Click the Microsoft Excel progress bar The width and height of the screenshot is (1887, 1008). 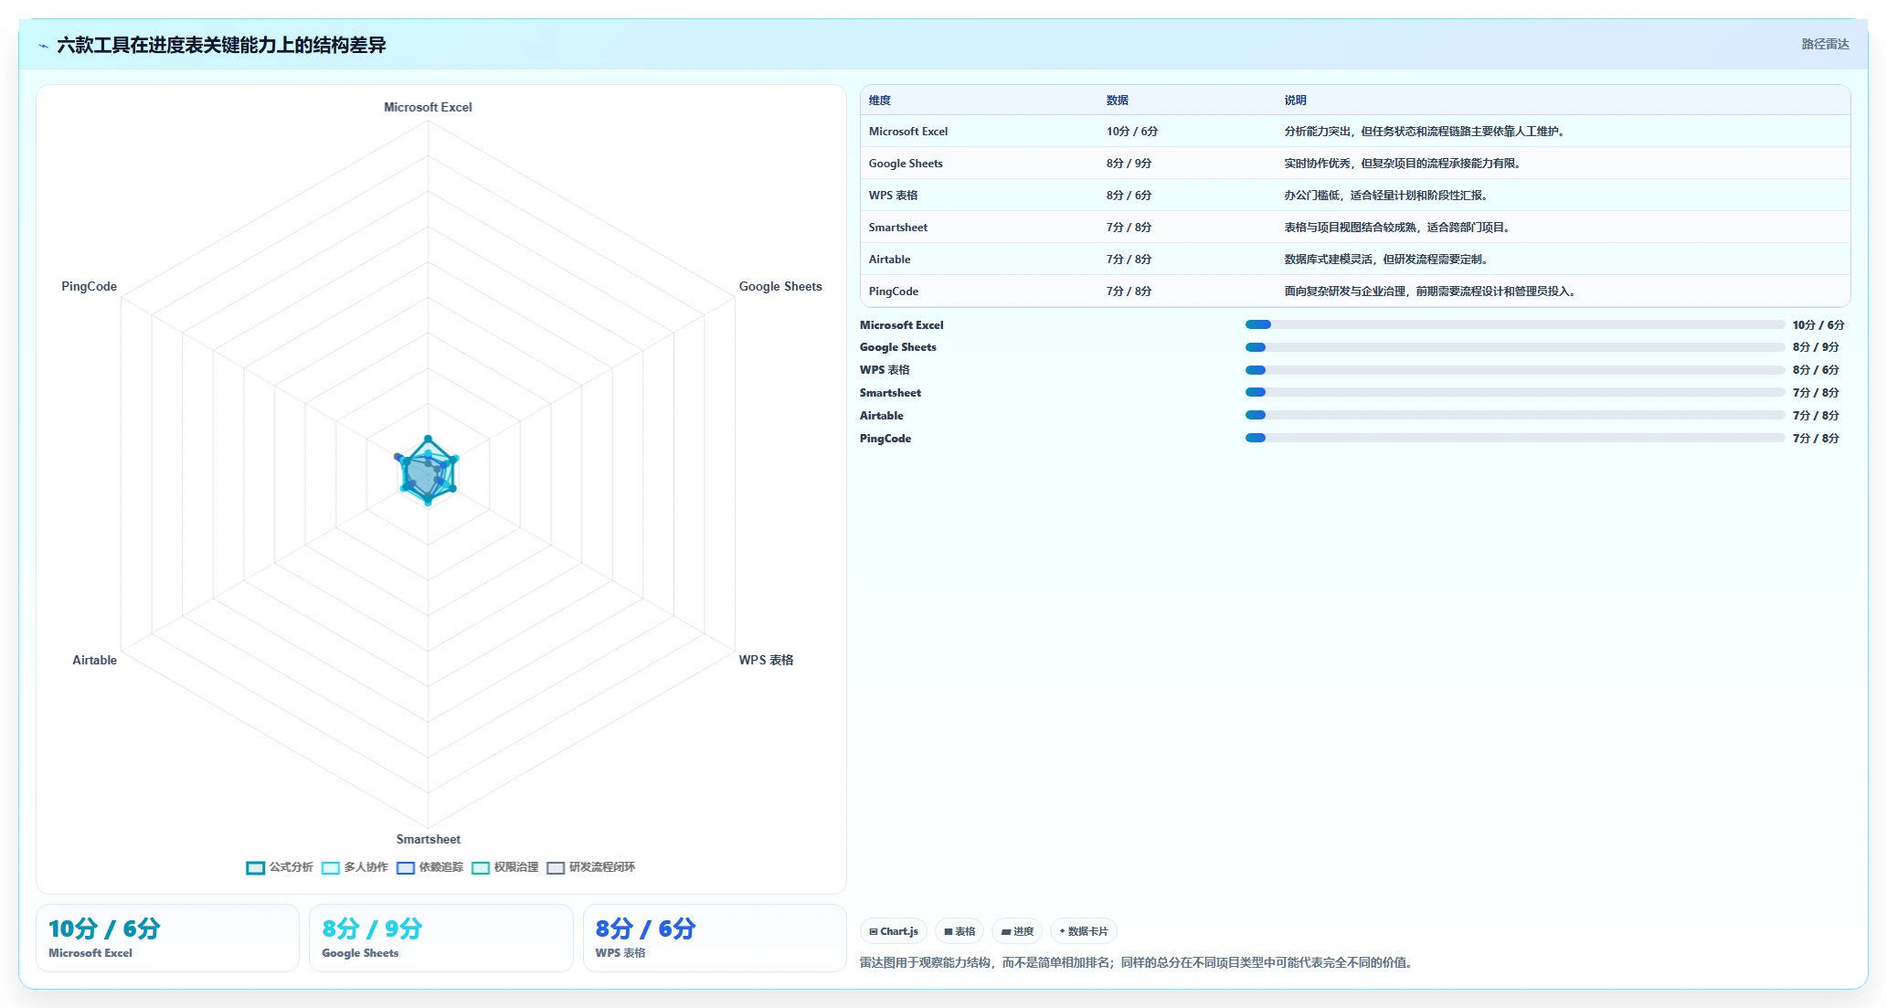(1514, 325)
